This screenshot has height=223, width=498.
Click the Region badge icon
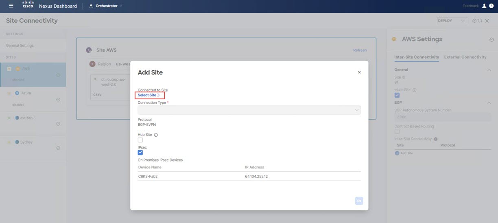click(93, 64)
